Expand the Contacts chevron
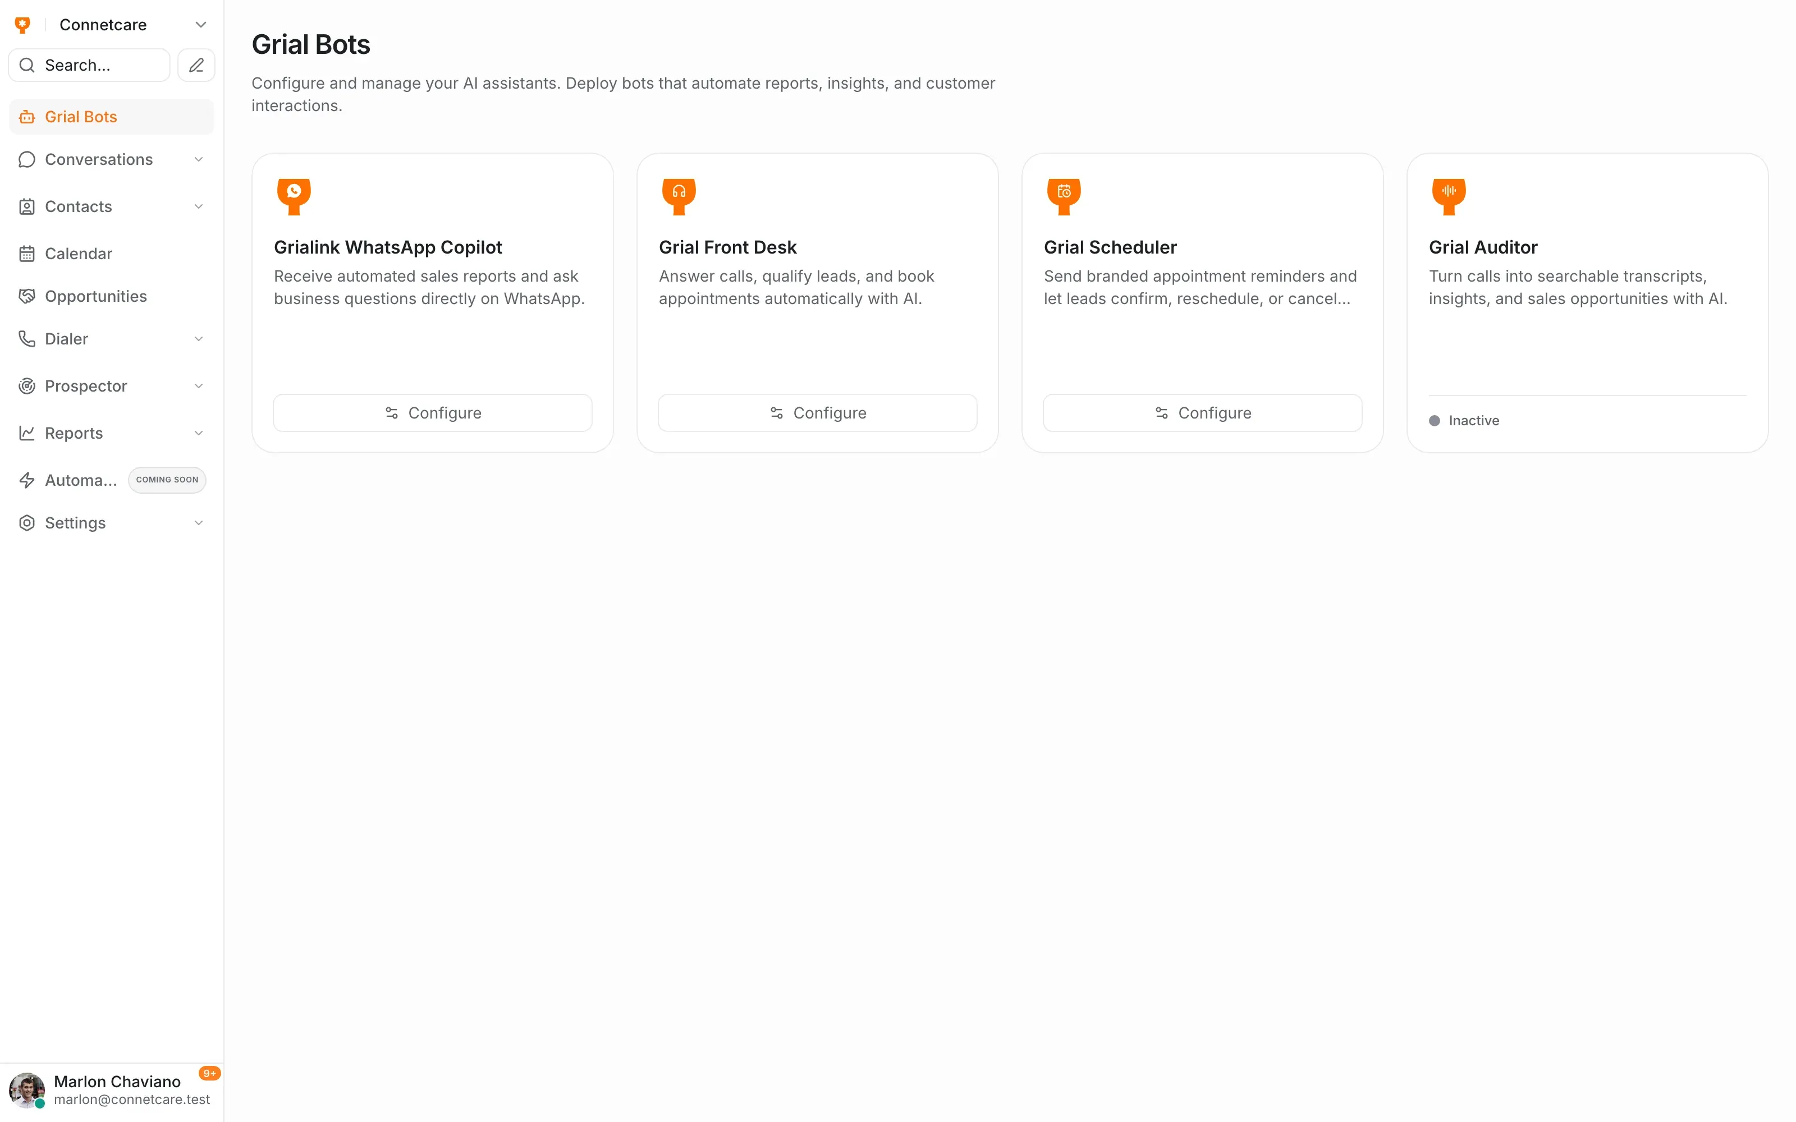 click(x=198, y=207)
